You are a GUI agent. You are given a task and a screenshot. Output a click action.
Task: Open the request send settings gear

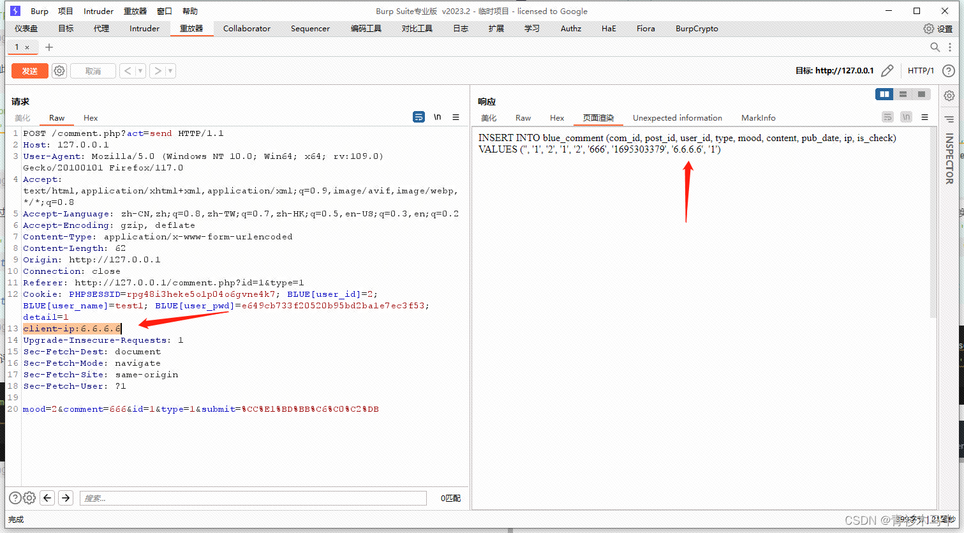(59, 71)
